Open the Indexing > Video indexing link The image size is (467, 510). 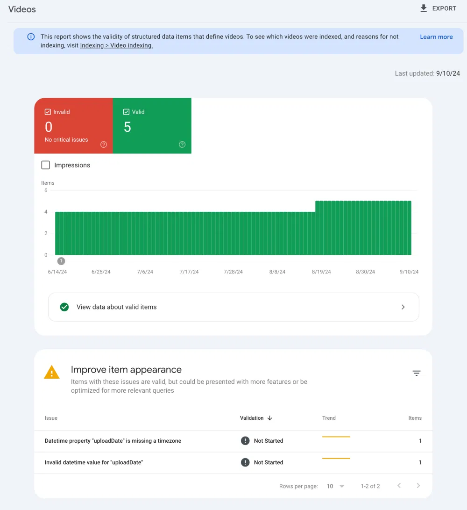[x=116, y=45]
